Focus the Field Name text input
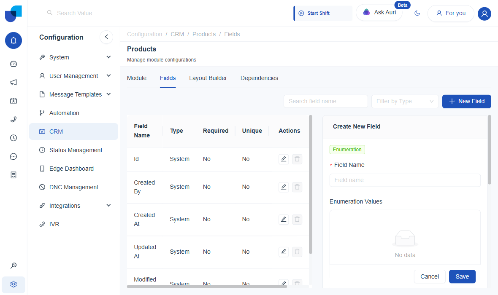The height and width of the screenshot is (295, 498). click(405, 180)
